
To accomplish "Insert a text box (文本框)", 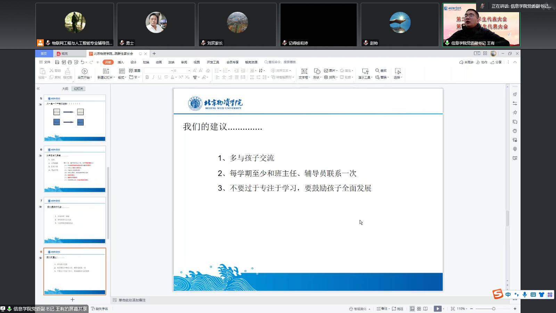I will (304, 71).
